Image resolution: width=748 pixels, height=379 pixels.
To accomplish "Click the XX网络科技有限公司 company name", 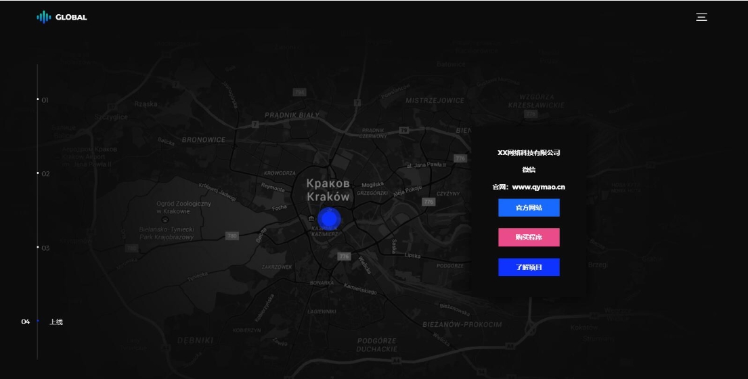I will coord(529,153).
